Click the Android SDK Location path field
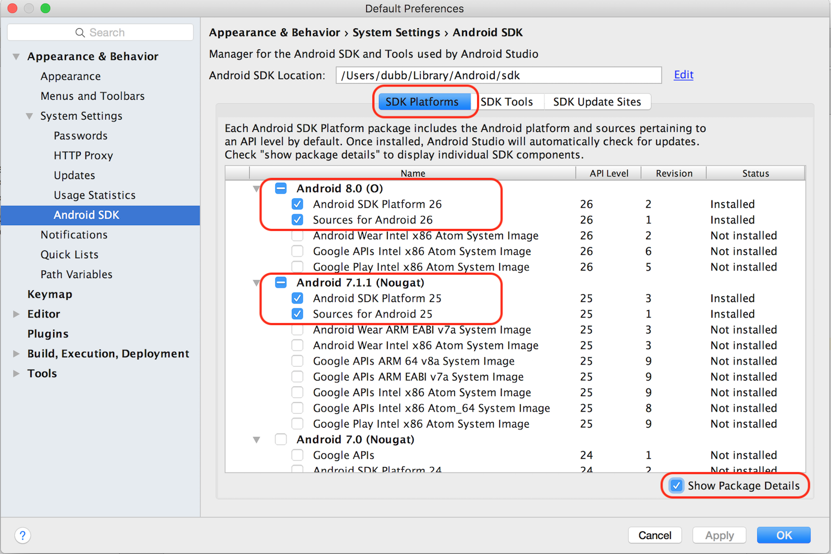 499,75
